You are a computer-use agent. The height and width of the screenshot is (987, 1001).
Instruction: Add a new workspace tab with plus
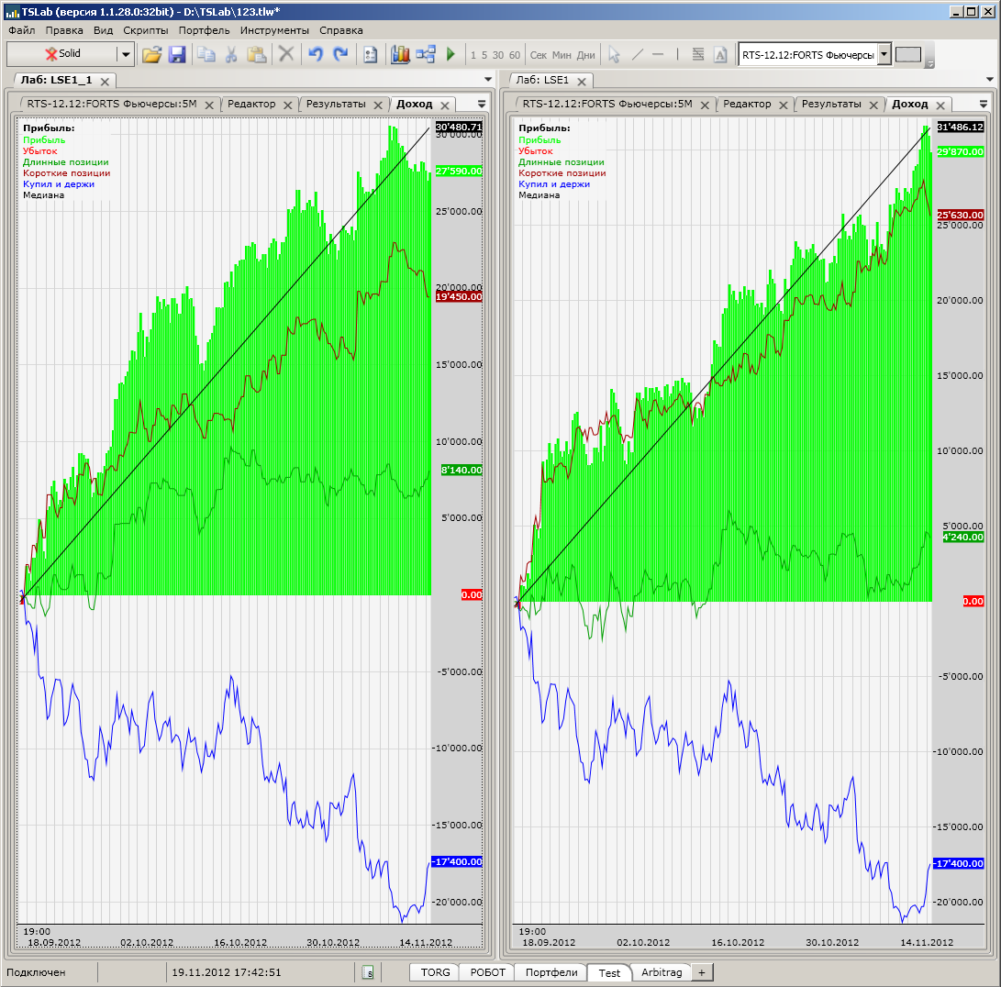pyautogui.click(x=702, y=972)
